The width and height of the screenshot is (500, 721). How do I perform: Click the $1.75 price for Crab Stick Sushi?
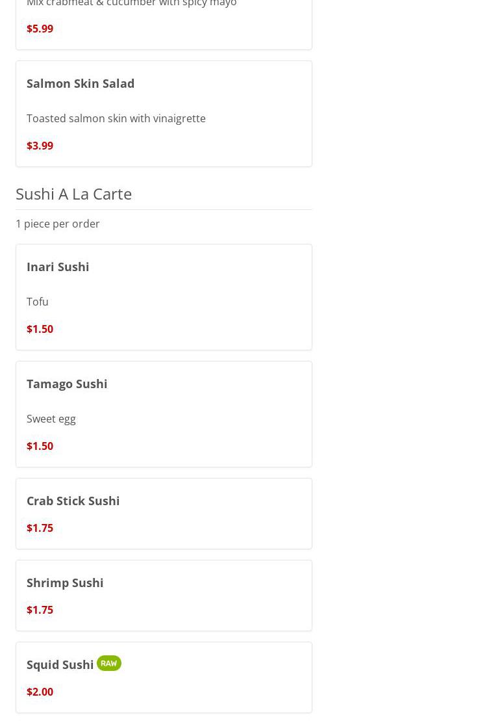point(40,528)
